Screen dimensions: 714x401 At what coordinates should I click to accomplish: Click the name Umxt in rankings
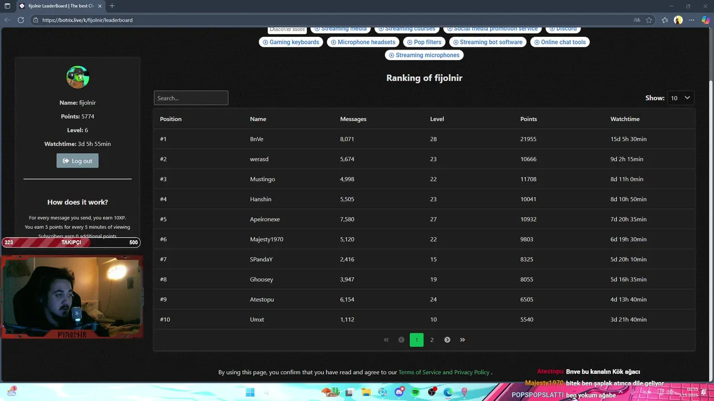[x=257, y=320]
